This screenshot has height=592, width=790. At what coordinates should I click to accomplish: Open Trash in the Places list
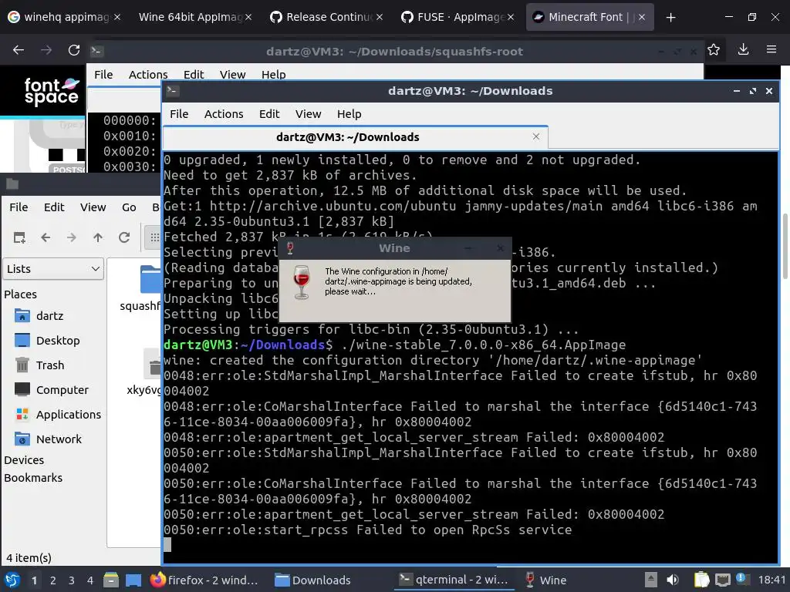(39, 365)
